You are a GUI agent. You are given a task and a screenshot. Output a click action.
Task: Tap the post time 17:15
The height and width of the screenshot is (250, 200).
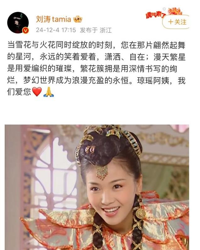pyautogui.click(x=69, y=30)
